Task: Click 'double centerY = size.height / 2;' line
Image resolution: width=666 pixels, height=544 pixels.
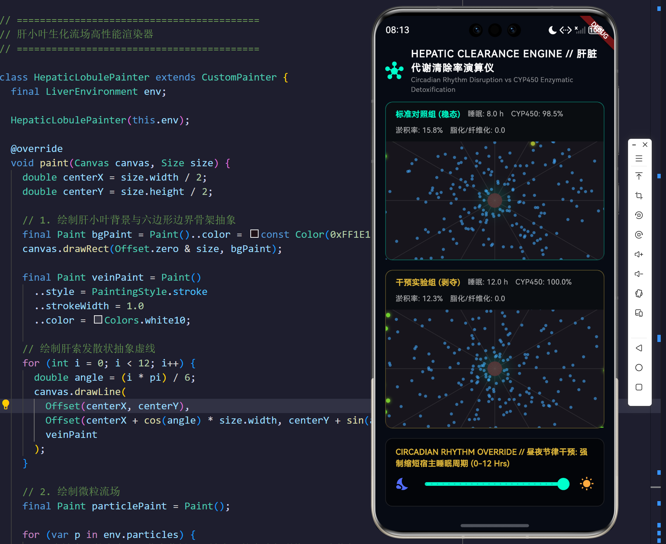Action: pos(117,191)
